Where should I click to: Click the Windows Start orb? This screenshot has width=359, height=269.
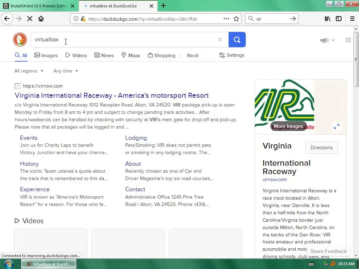pos(8,264)
